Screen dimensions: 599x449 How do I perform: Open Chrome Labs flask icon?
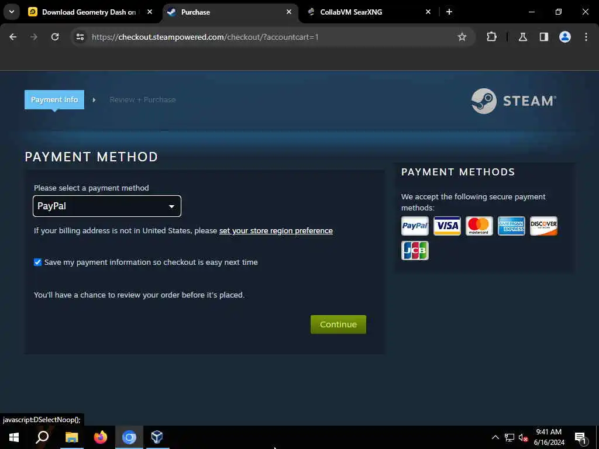click(523, 37)
